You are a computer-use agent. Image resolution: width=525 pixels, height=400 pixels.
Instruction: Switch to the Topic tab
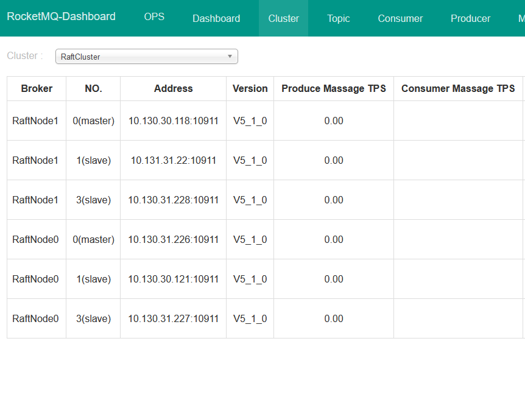click(x=339, y=18)
